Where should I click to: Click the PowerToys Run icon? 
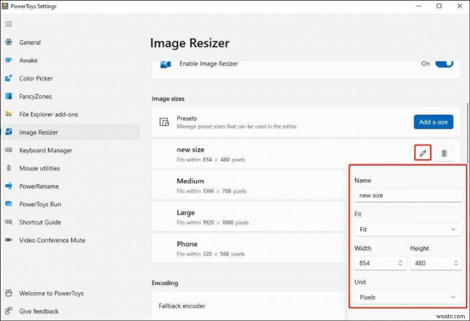(9, 204)
